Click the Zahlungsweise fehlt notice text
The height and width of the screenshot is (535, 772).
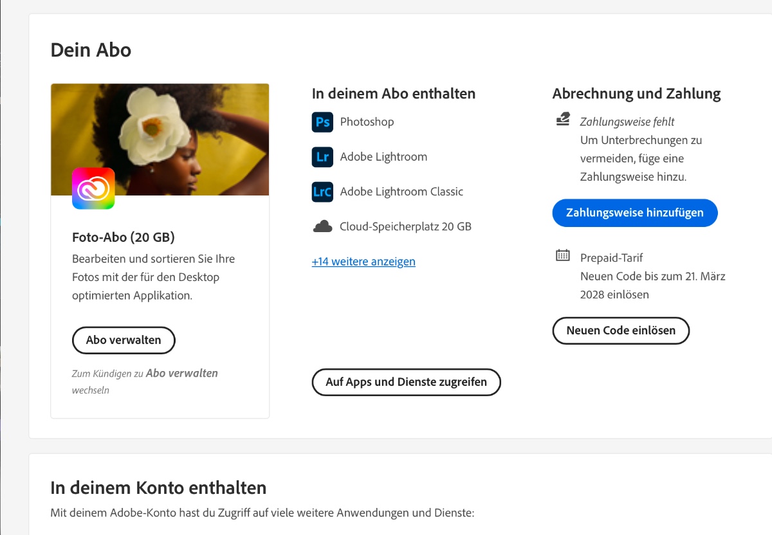point(627,122)
